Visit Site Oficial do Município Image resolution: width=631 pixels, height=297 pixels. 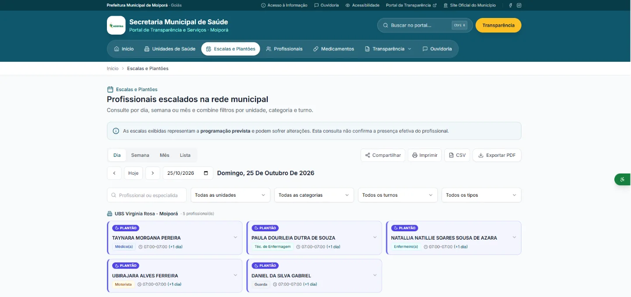469,5
